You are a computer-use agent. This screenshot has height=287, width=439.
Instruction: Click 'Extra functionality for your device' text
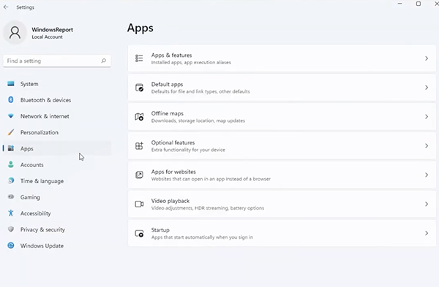(188, 150)
